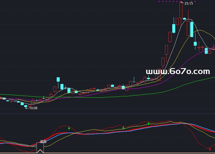Viewport: 215px width, 154px height.
Task: Click the arrow pointing to the 25.15 high
Action: coord(182,3)
